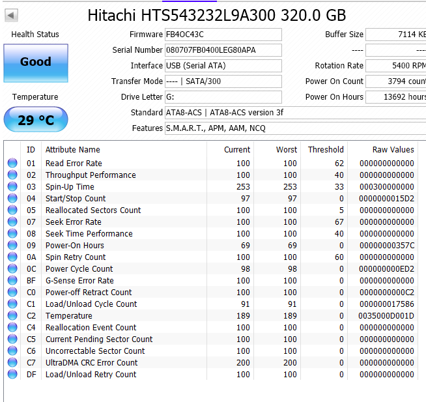
Task: Select the Spin-Up Time attribute name
Action: pos(70,187)
